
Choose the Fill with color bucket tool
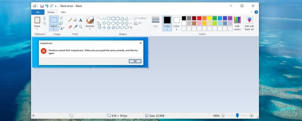coord(75,20)
